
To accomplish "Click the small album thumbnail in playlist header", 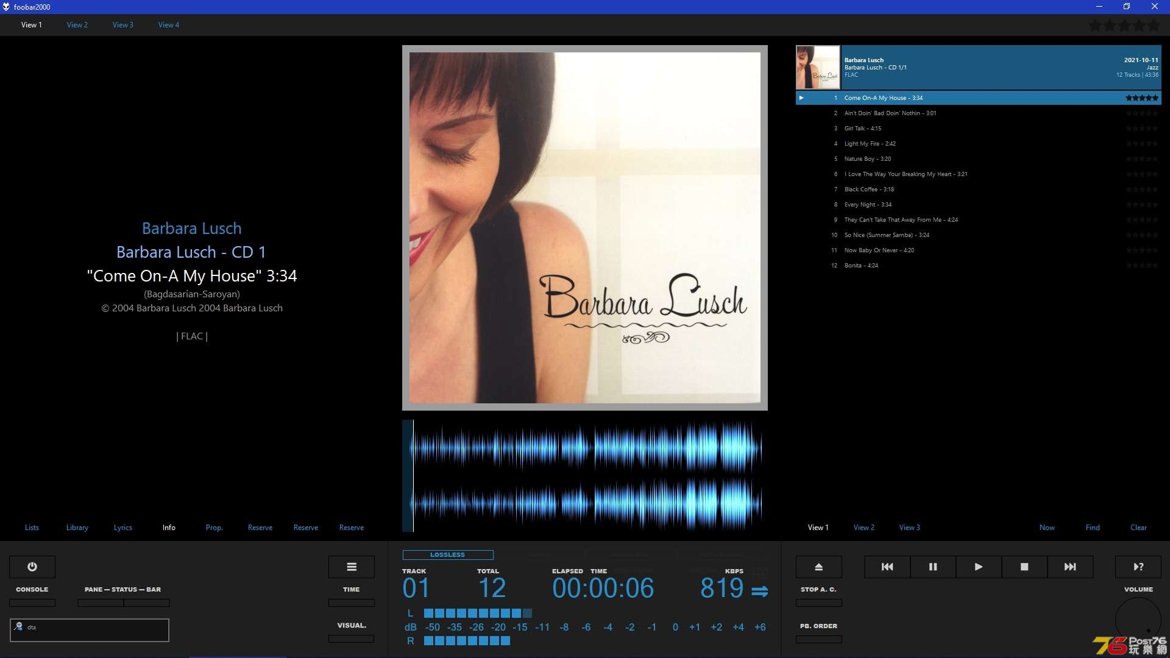I will (x=818, y=68).
